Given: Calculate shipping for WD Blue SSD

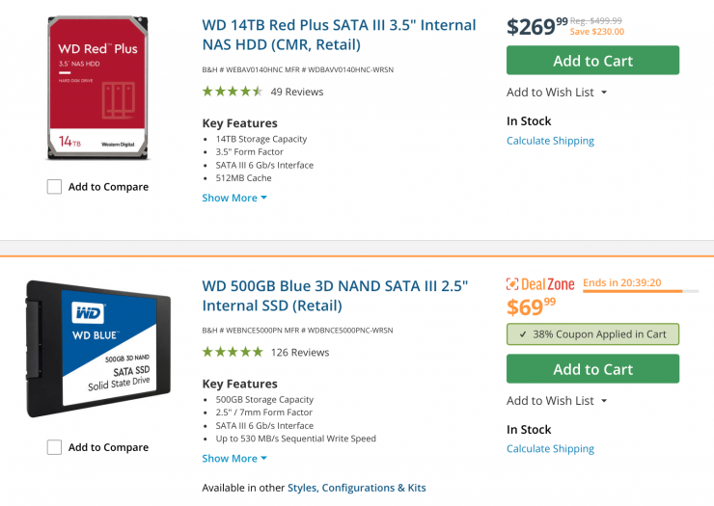Looking at the screenshot, I should pyautogui.click(x=550, y=449).
